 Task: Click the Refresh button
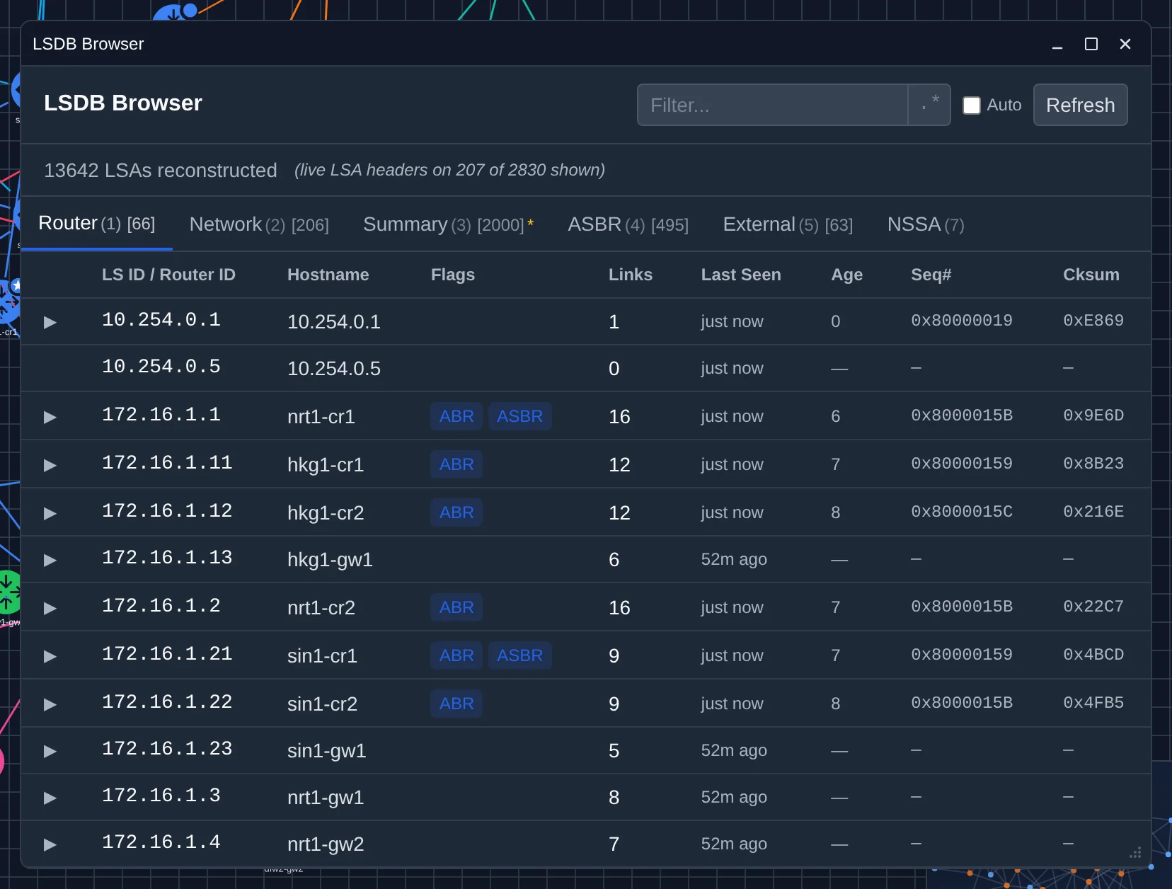point(1080,105)
